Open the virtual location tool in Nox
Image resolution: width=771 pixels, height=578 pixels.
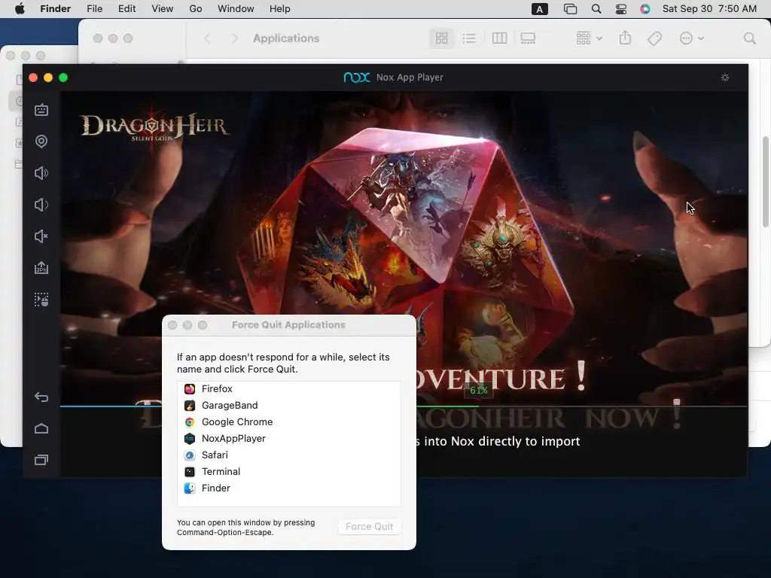pos(41,141)
